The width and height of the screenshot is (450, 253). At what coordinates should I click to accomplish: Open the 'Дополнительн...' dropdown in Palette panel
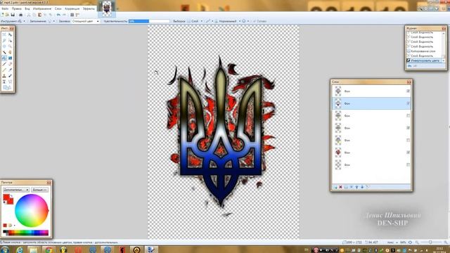[15, 190]
